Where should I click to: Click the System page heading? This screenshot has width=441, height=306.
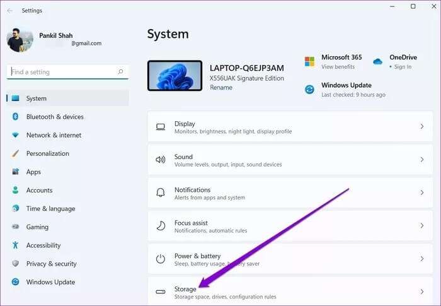pos(168,34)
